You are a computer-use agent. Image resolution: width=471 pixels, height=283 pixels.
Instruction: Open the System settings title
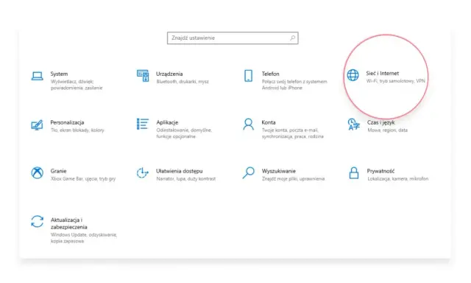coord(59,74)
